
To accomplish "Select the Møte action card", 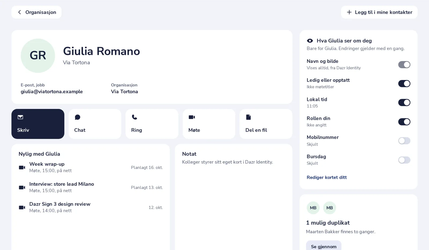I will 209,124.
